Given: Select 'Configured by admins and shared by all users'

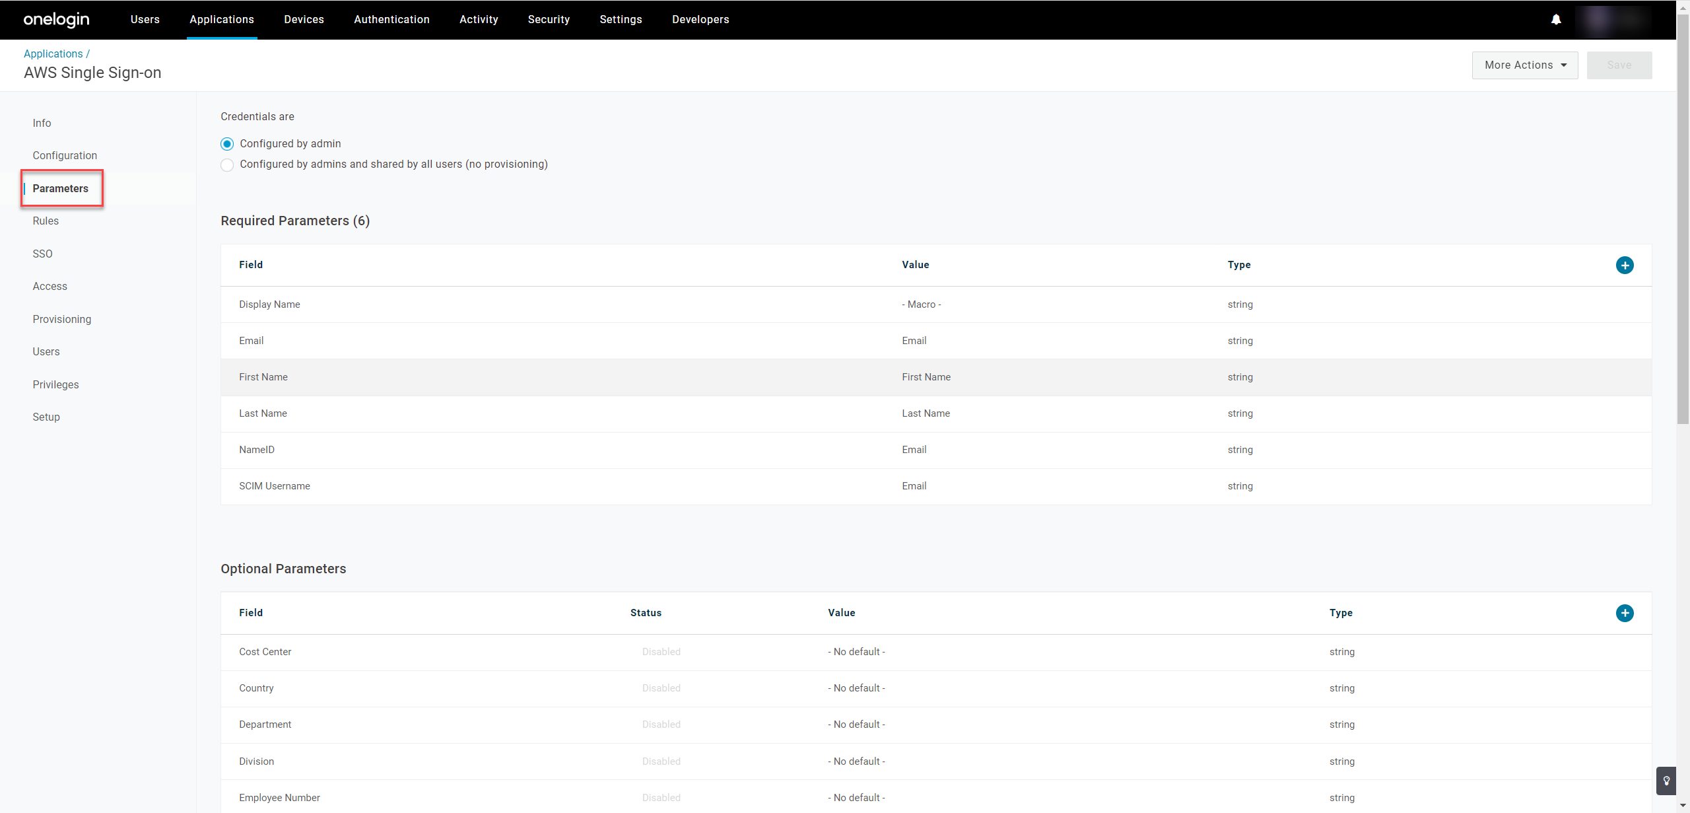Looking at the screenshot, I should 227,164.
